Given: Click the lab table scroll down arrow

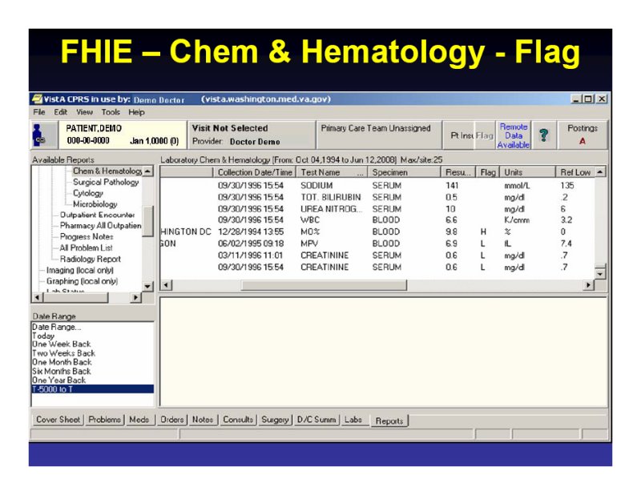Looking at the screenshot, I should click(x=599, y=274).
